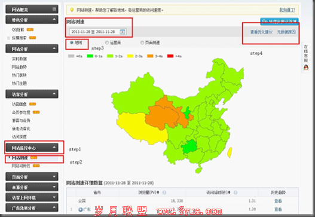Open 会员参与度 in the sidebar
This screenshot has height=217, width=315.
point(21,112)
